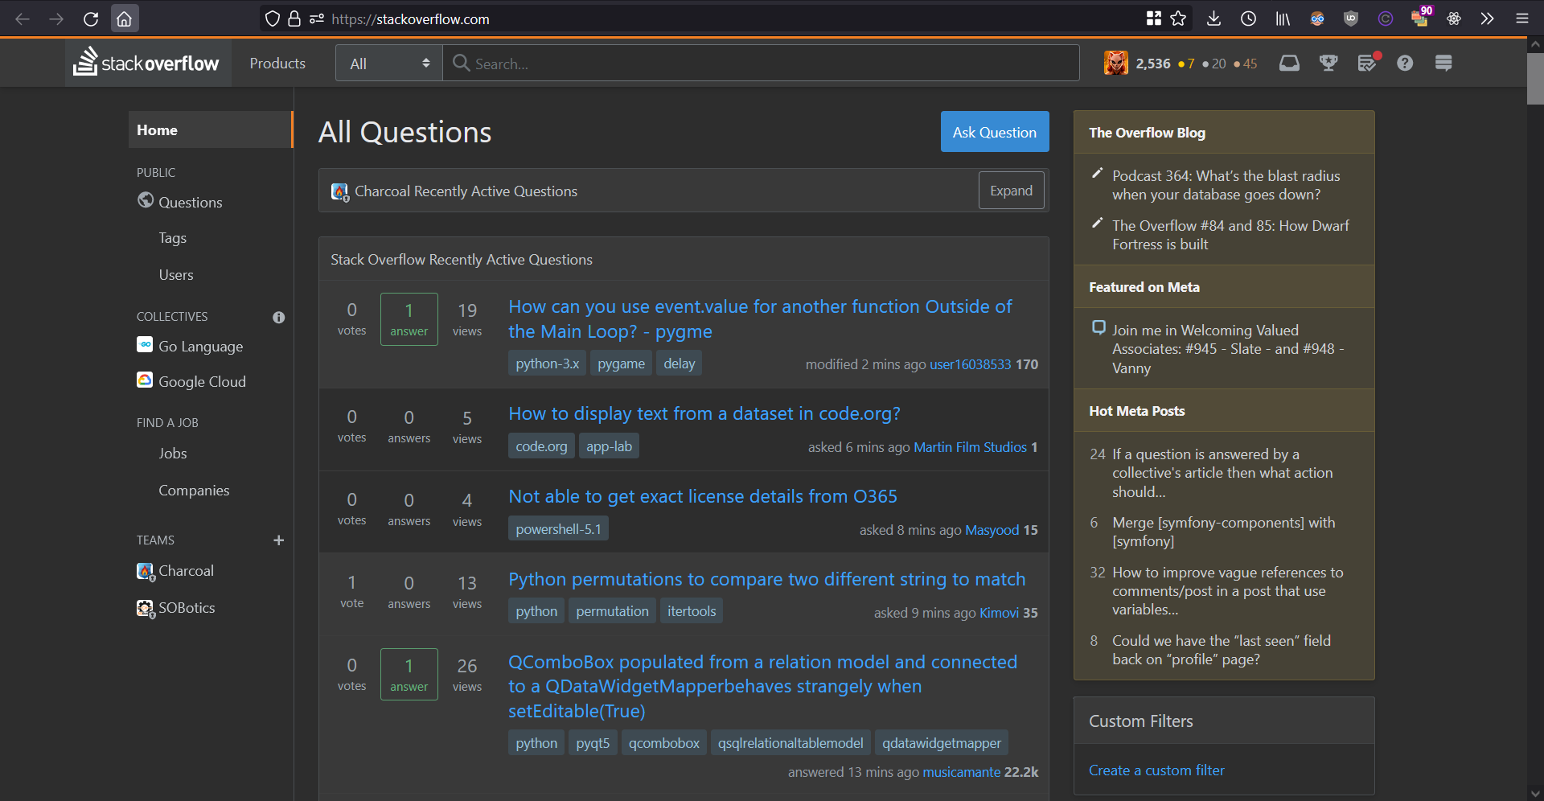
Task: Bookmark this page with star icon
Action: tap(1178, 18)
